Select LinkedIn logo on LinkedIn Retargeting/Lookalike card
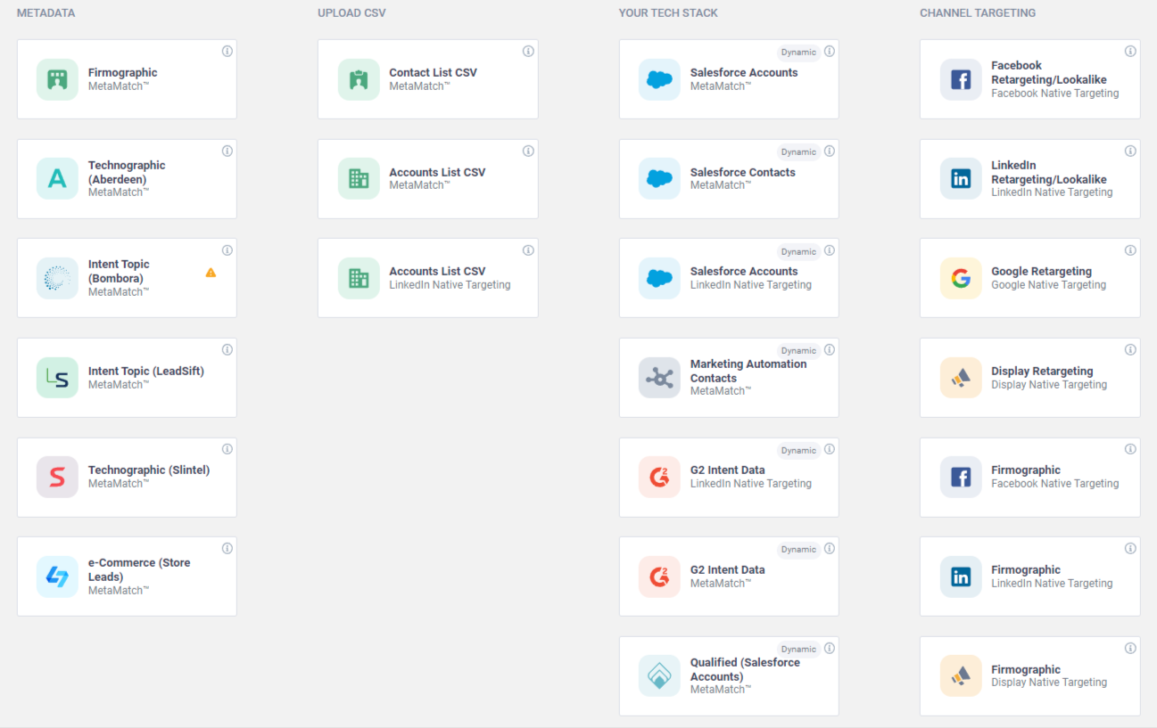1157x728 pixels. (961, 179)
